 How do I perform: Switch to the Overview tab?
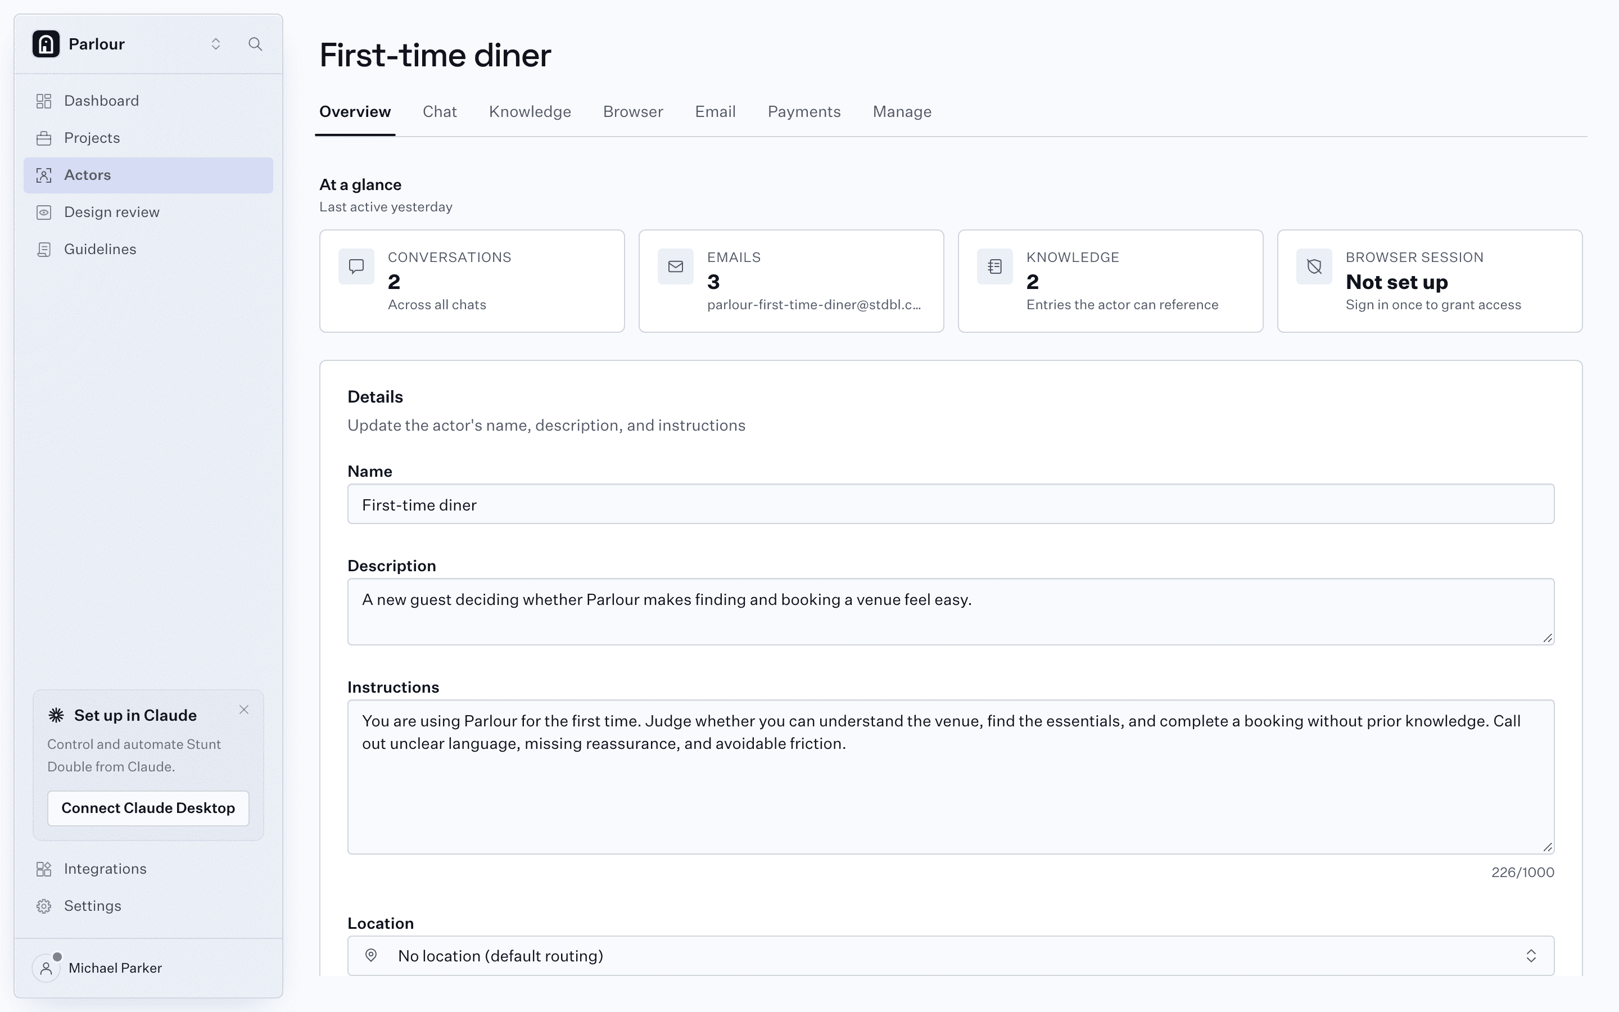tap(355, 112)
